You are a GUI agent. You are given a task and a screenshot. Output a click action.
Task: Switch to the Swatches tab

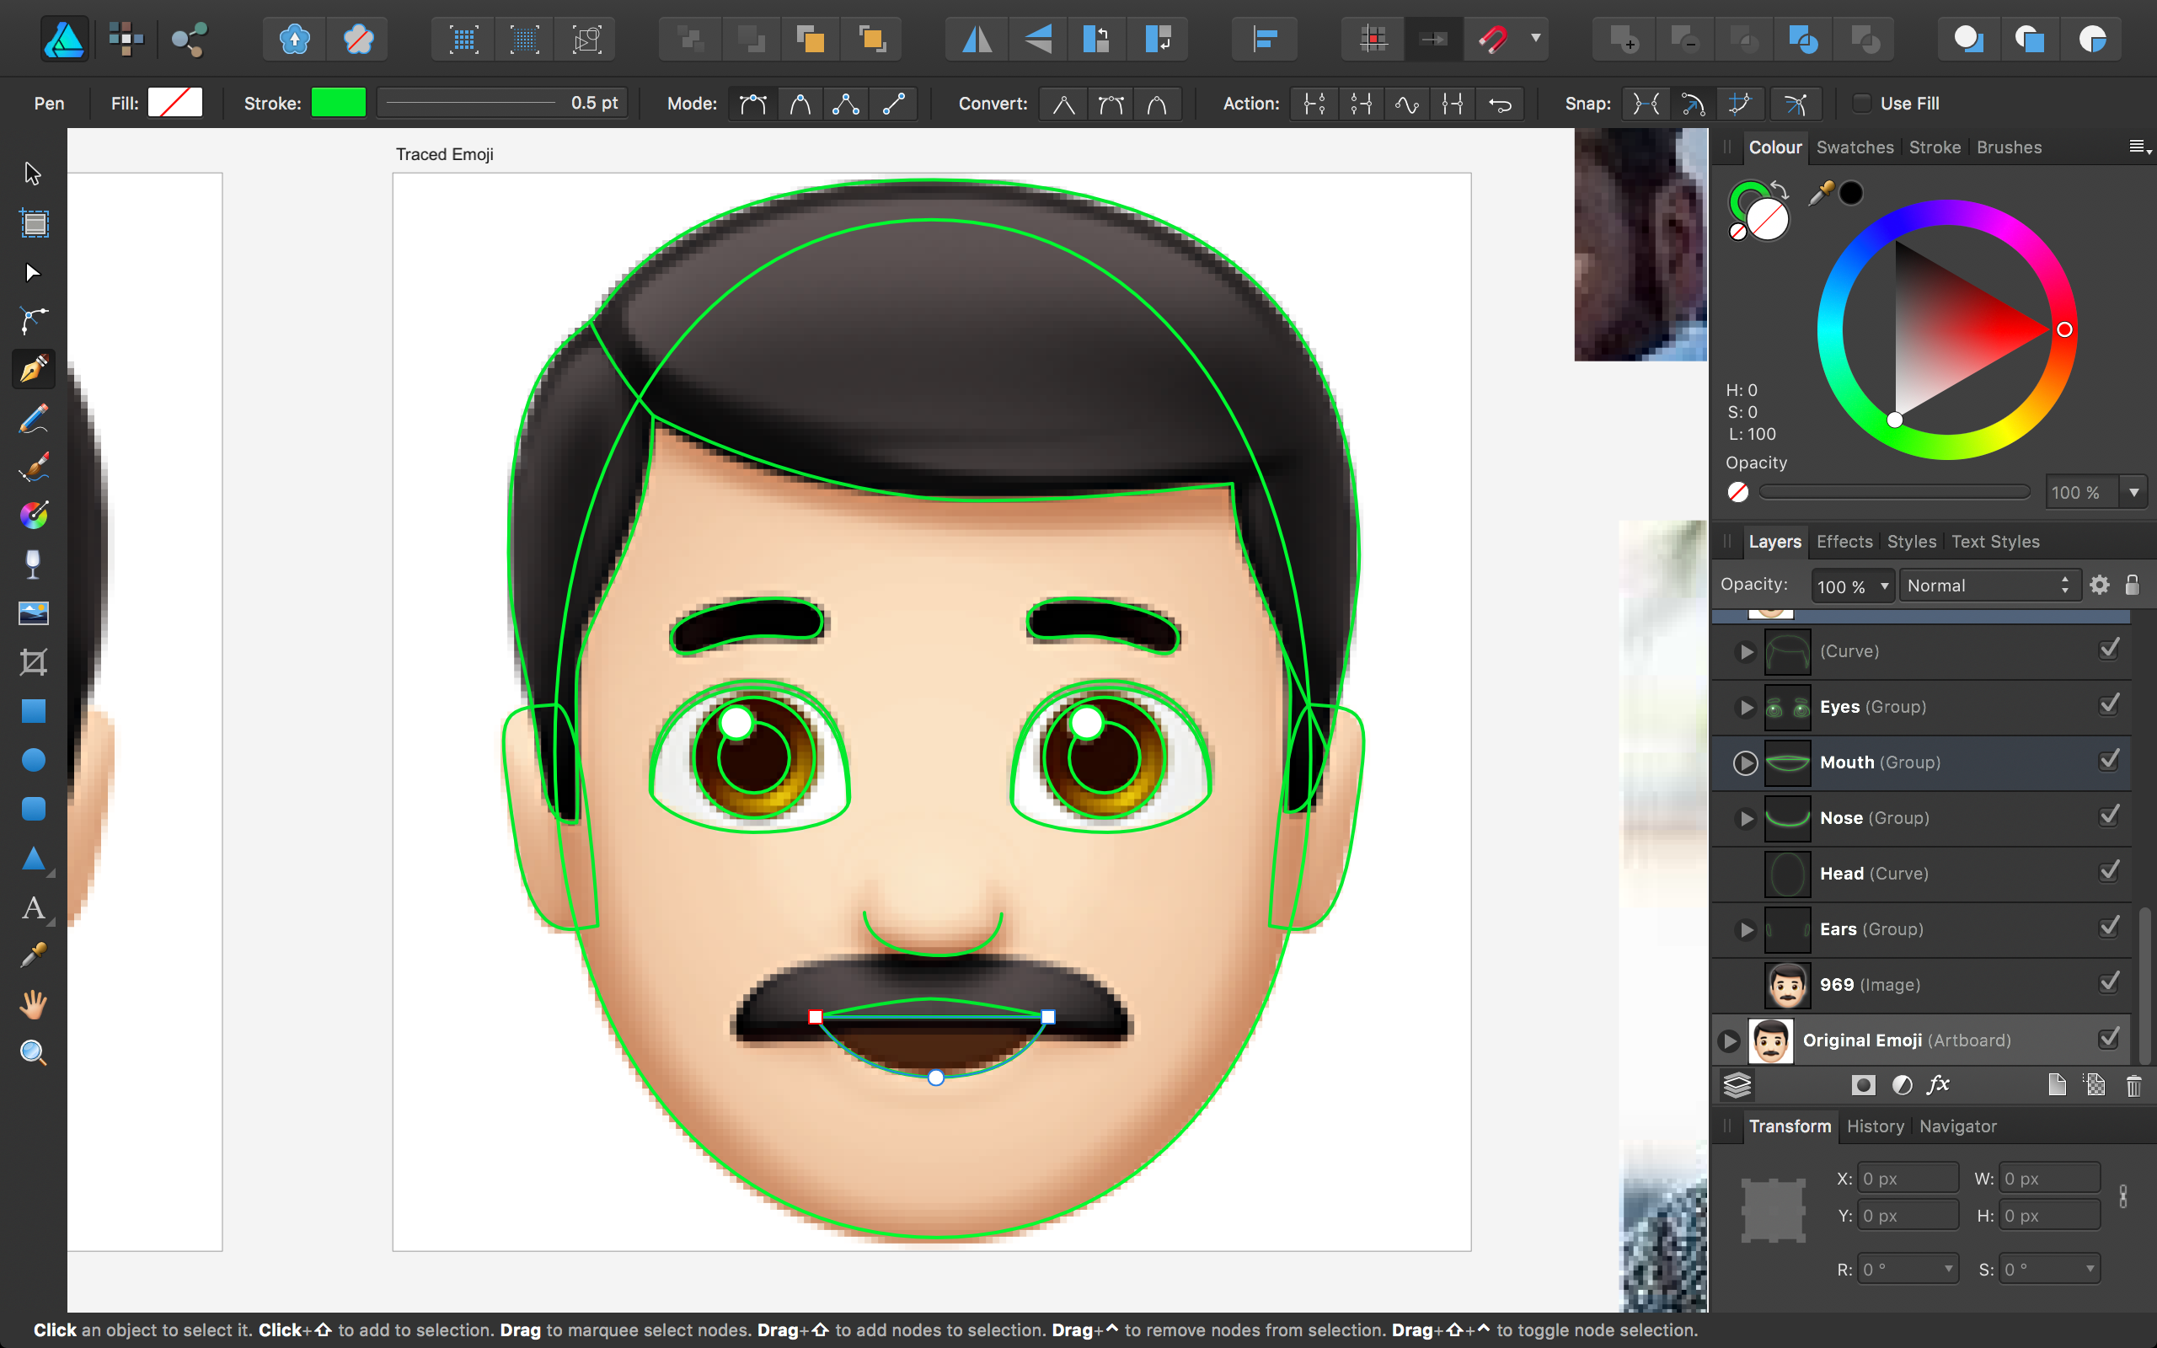point(1855,147)
